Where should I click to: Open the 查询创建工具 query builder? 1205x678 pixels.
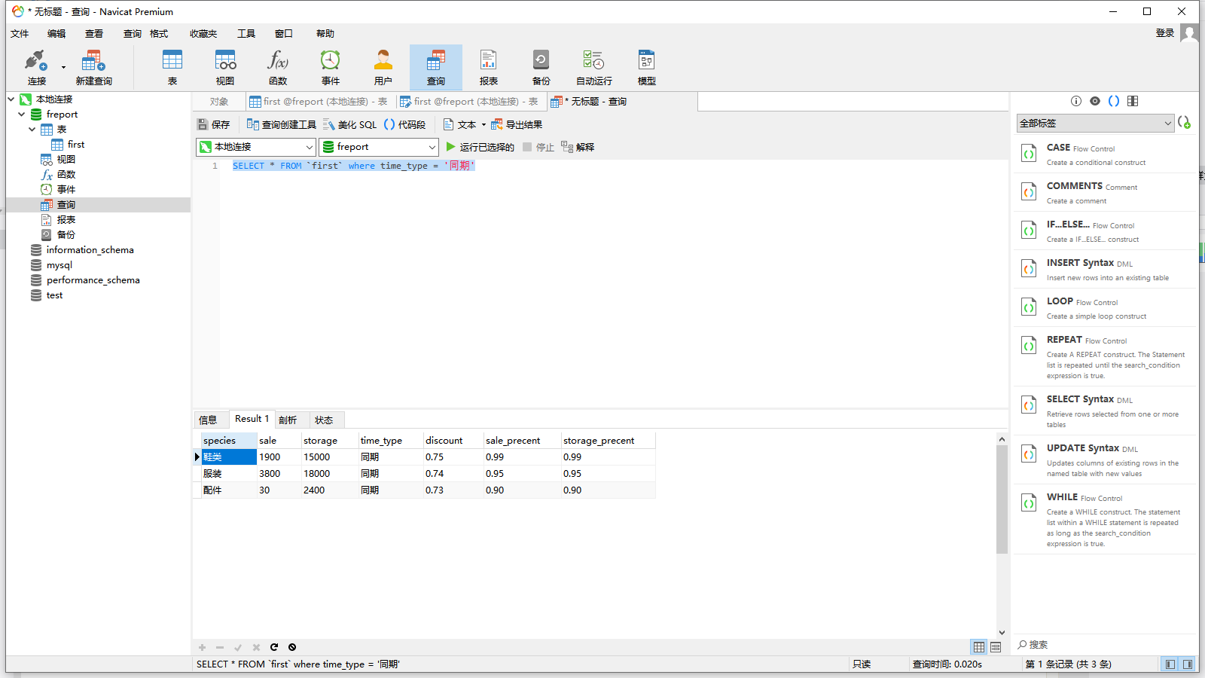(x=282, y=125)
